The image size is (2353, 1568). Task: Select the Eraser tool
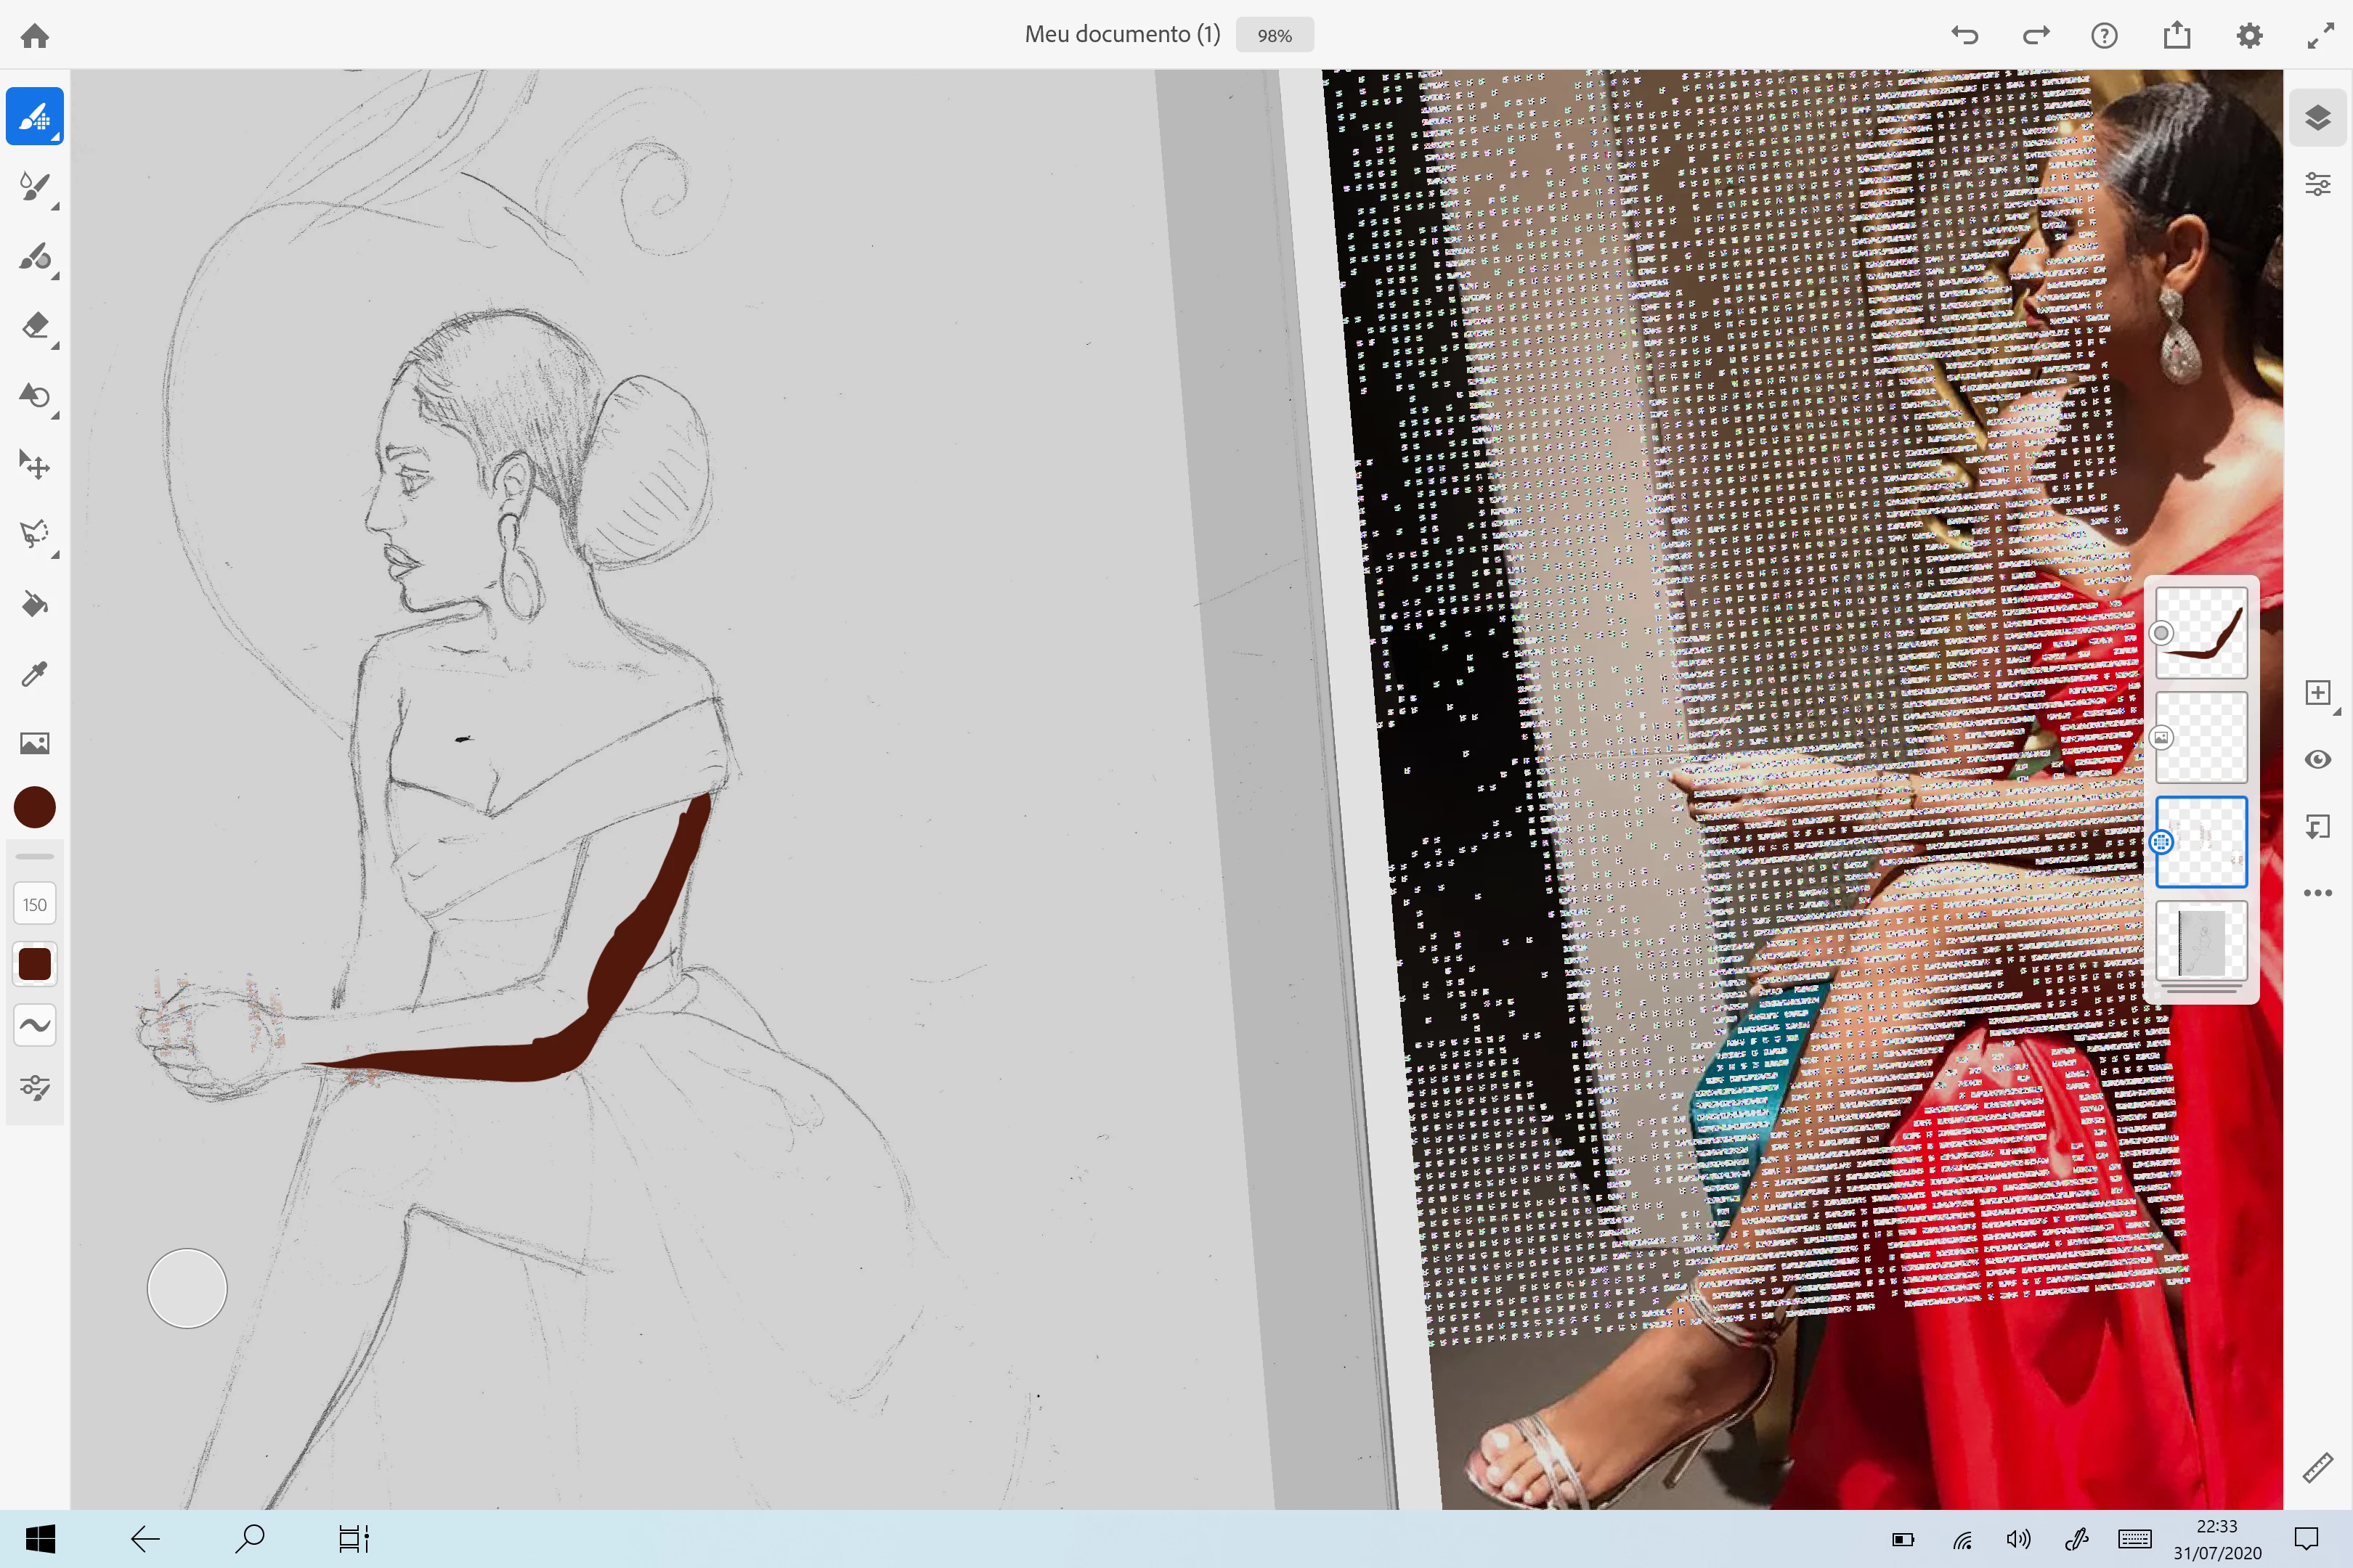[x=35, y=326]
